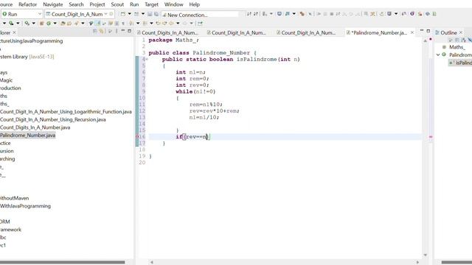Click the Save toolbar icon

coord(150,14)
